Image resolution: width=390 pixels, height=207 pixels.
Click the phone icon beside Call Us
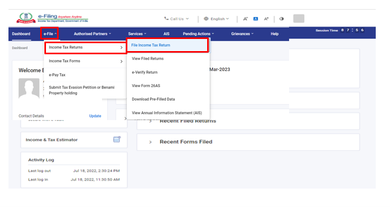pos(166,18)
